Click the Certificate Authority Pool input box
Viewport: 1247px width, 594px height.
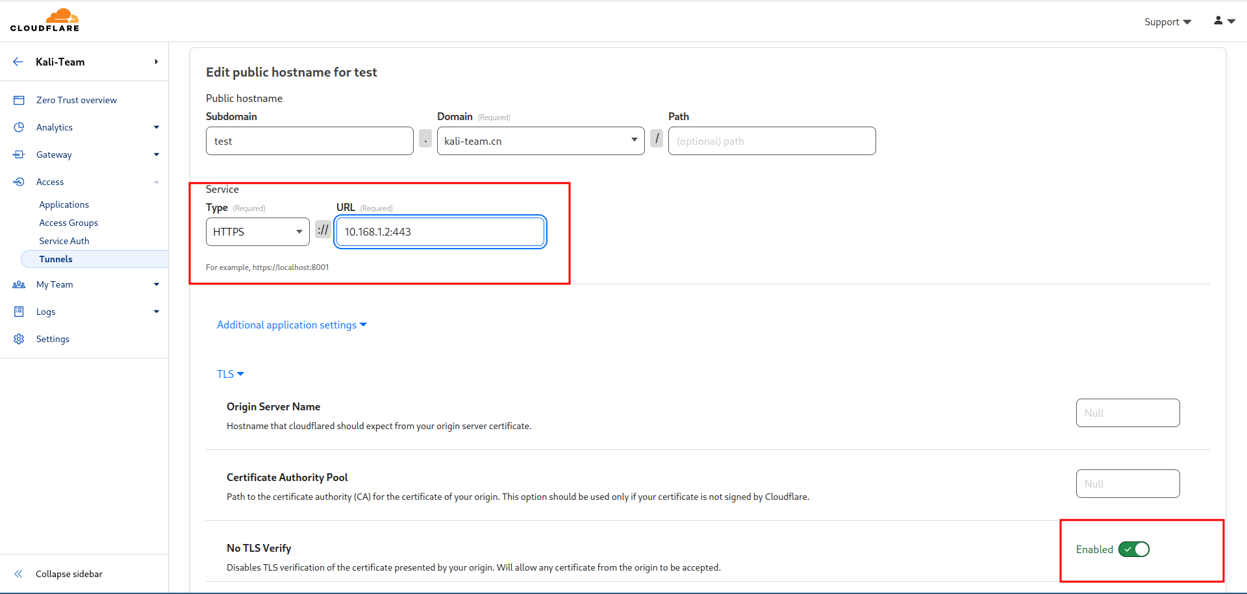pyautogui.click(x=1128, y=484)
